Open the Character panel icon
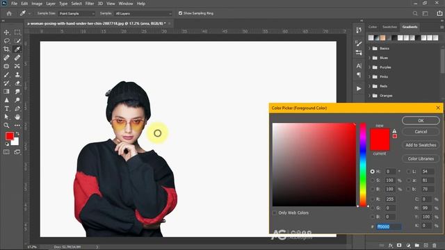 [x=359, y=66]
